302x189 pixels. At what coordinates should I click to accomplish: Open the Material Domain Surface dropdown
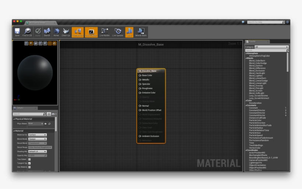point(37,135)
